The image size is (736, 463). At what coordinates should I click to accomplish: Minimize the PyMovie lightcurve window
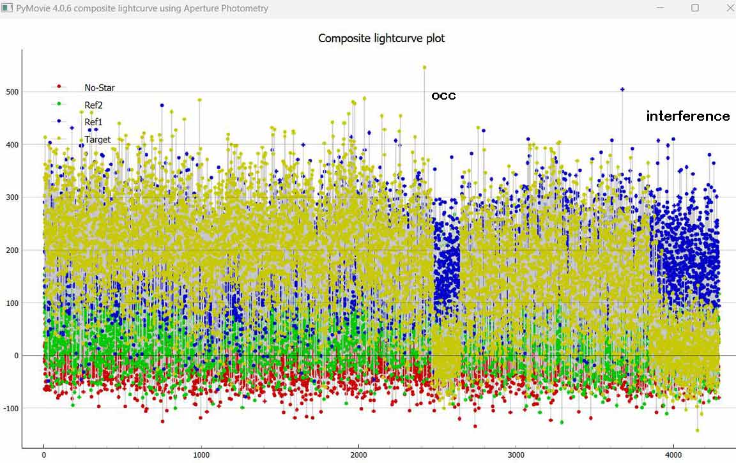[x=662, y=8]
